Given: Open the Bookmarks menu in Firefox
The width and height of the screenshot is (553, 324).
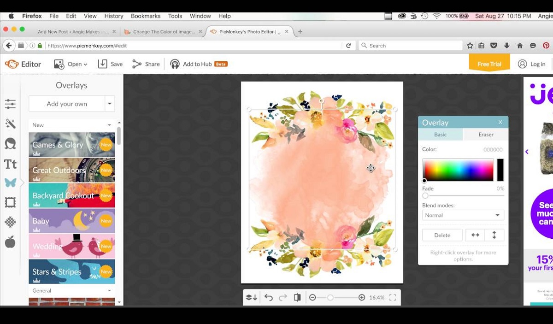Looking at the screenshot, I should pyautogui.click(x=146, y=16).
